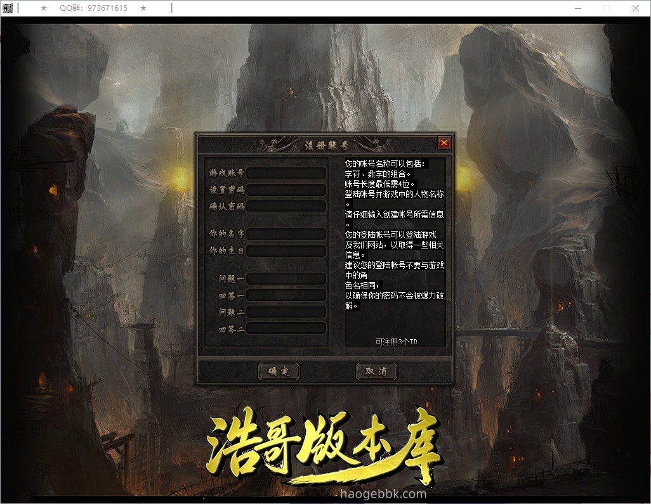
Task: Click the 问题二 security question field
Action: coord(286,312)
